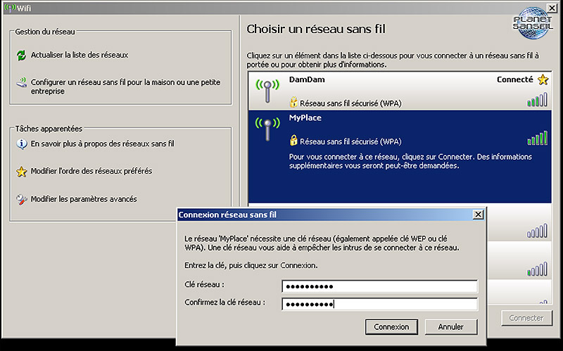Screen dimensions: 563x351
Task: Click the greyed Connecter button
Action: click(x=526, y=318)
